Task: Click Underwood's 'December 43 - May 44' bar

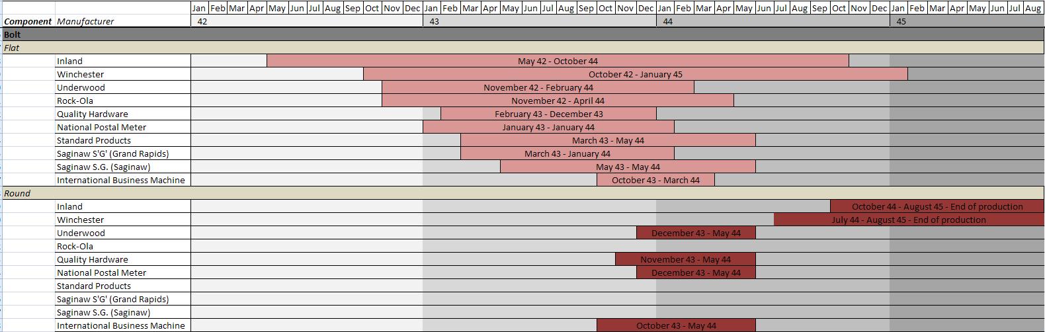Action: pos(696,233)
